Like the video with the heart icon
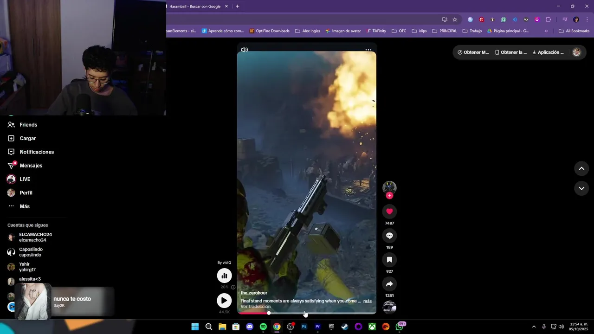594x334 pixels. point(389,212)
